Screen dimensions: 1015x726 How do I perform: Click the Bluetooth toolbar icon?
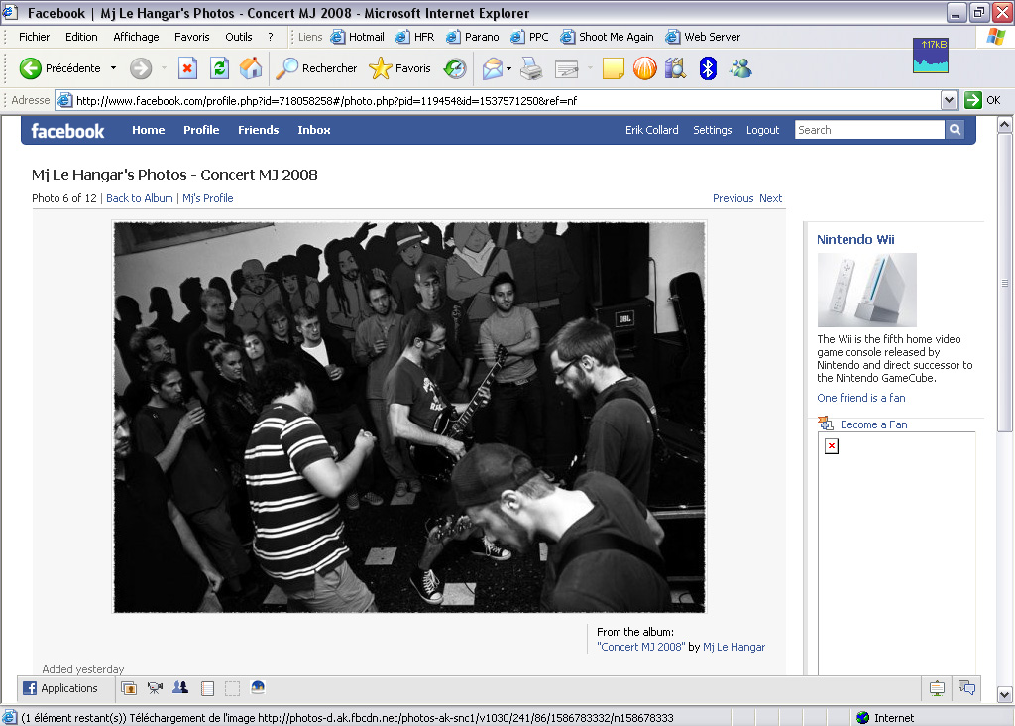708,68
